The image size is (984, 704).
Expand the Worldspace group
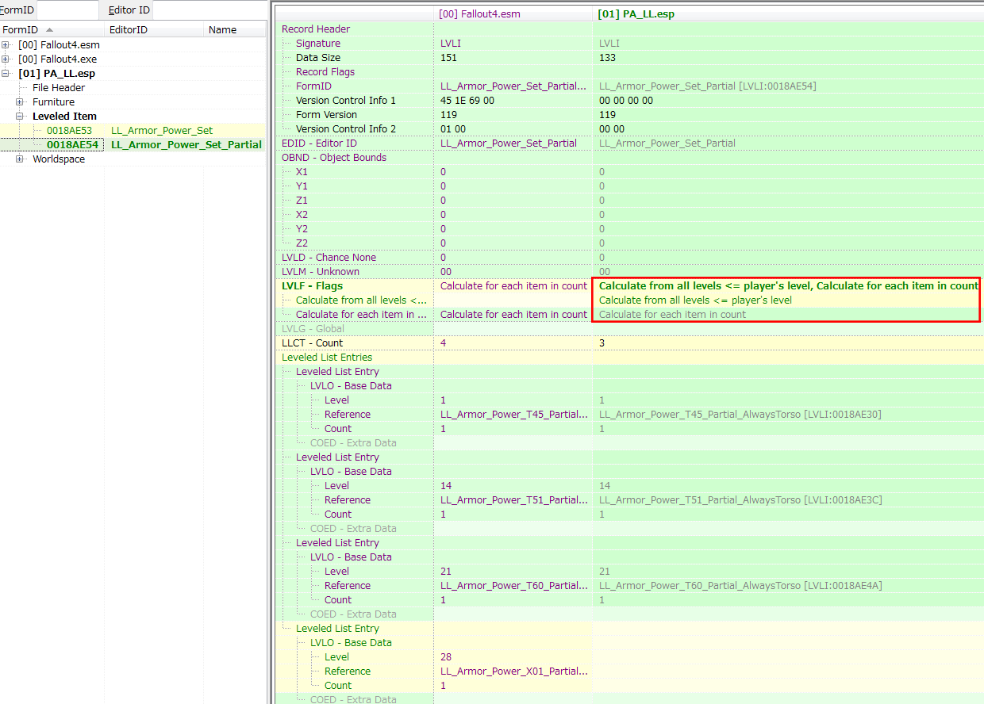[20, 159]
